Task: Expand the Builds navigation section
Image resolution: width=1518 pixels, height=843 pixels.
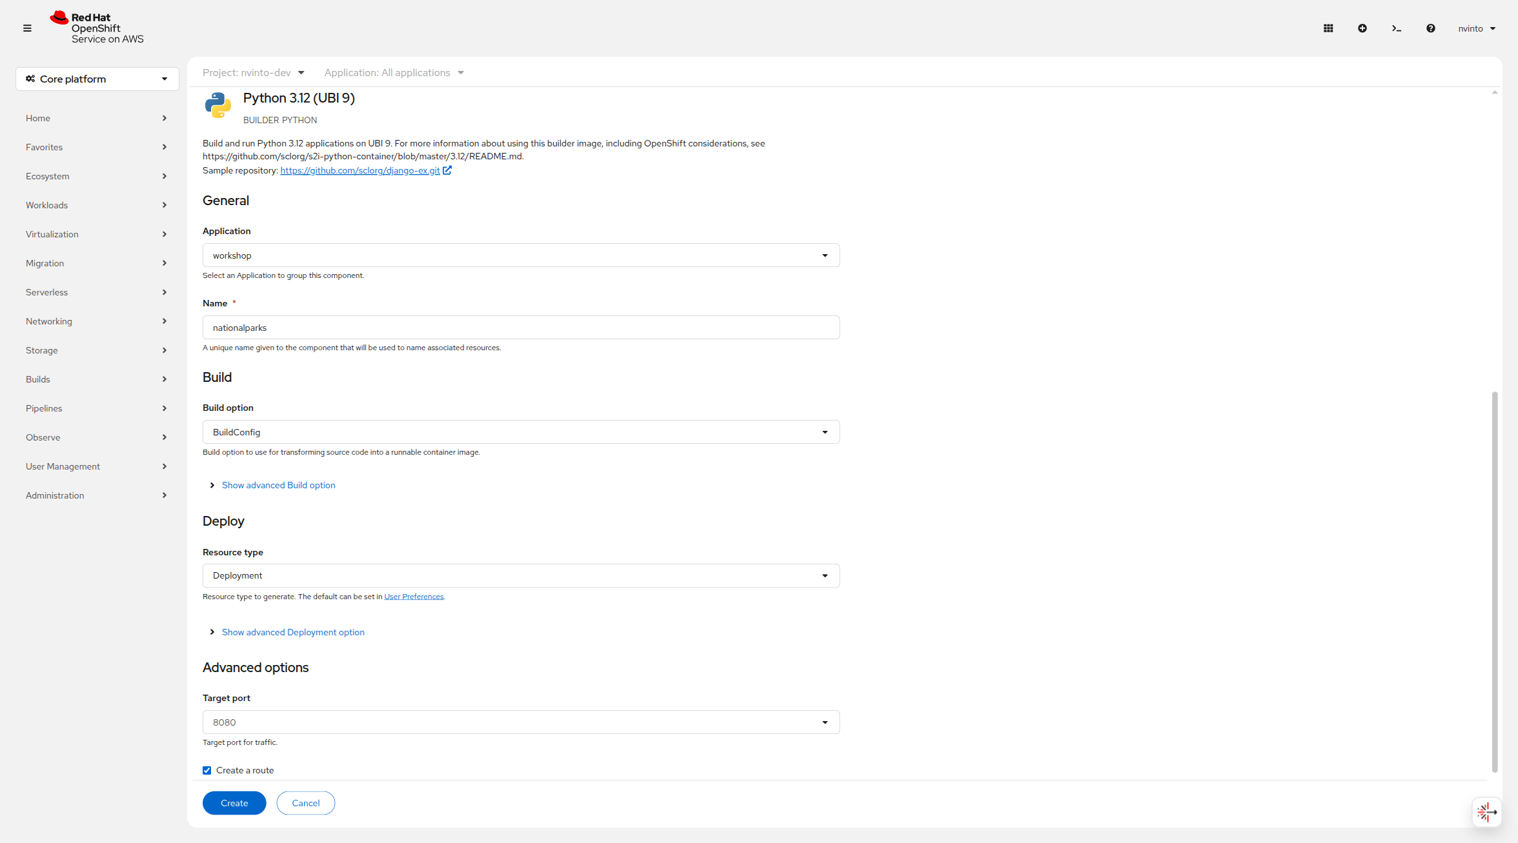Action: (97, 379)
